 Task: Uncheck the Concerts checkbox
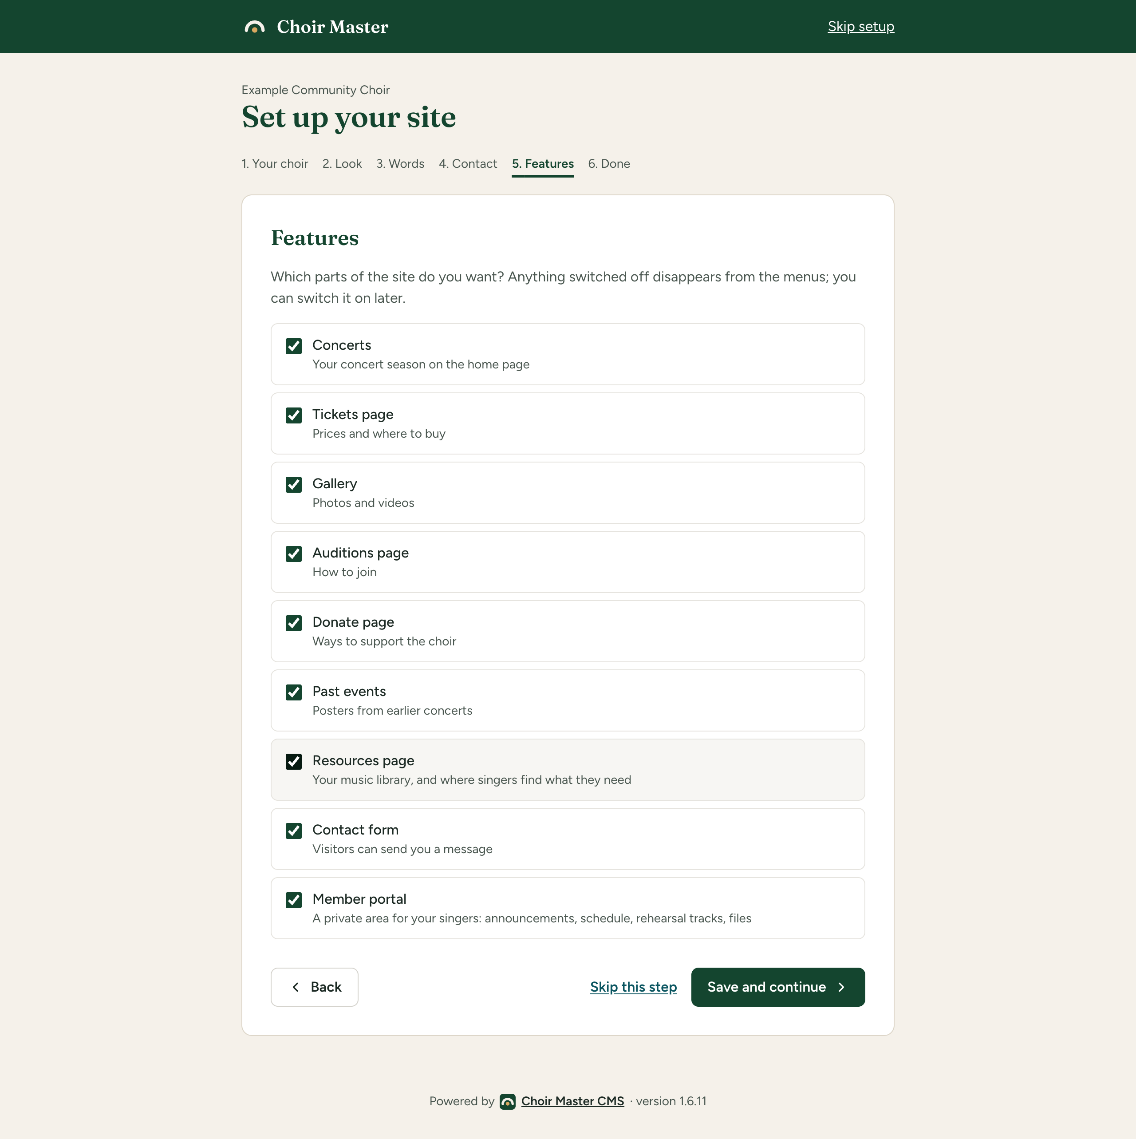[294, 346]
